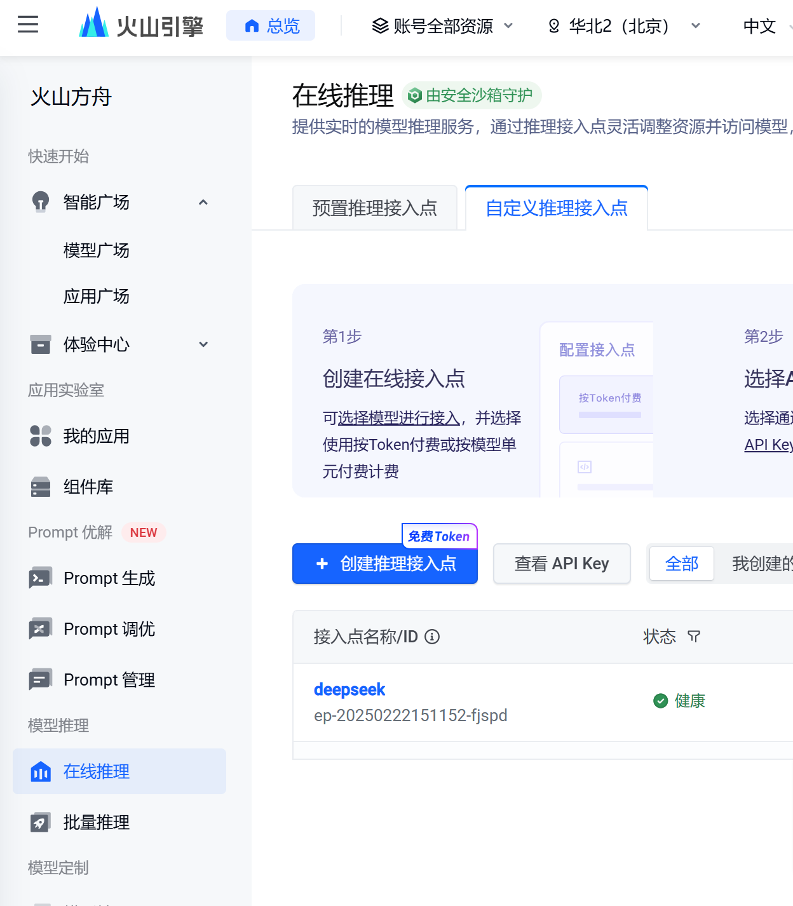Select 在线推理 in sidebar

119,771
